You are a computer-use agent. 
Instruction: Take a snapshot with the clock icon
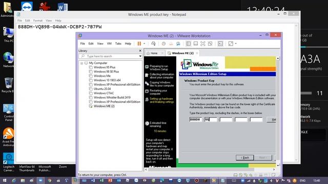coord(163,43)
